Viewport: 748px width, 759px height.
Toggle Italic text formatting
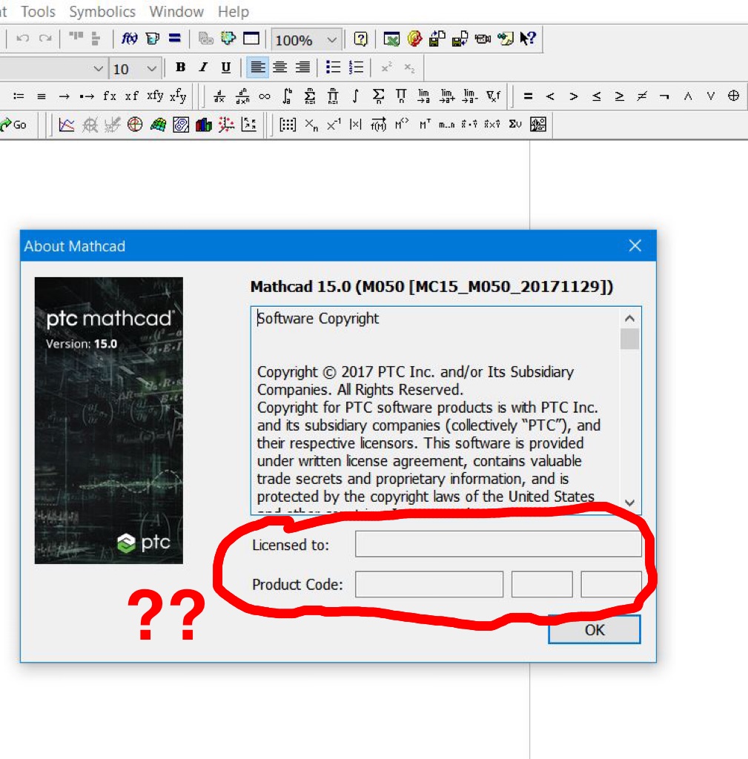tap(203, 67)
